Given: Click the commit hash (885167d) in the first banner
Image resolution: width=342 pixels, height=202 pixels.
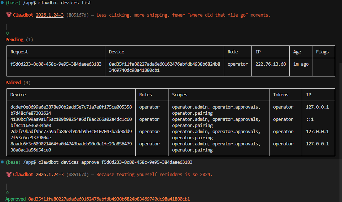Looking at the screenshot, I should (78, 15).
